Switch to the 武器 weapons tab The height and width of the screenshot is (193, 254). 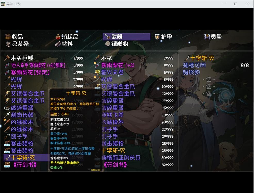[127, 37]
